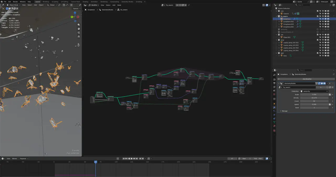336x177 pixels.
Task: Open the viewport Options dropdown
Action: click(x=76, y=8)
